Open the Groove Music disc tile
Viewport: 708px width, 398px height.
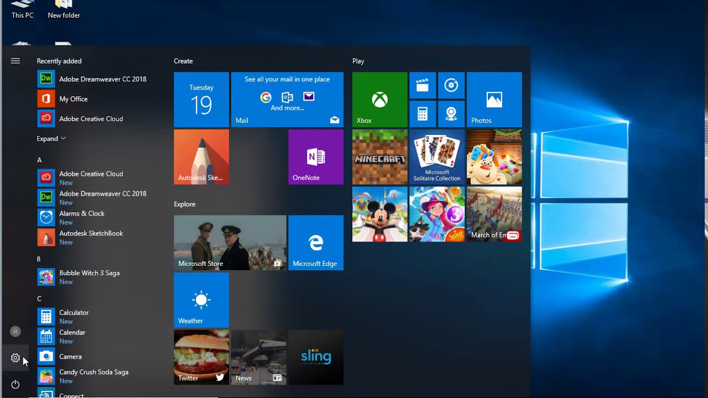coord(451,85)
